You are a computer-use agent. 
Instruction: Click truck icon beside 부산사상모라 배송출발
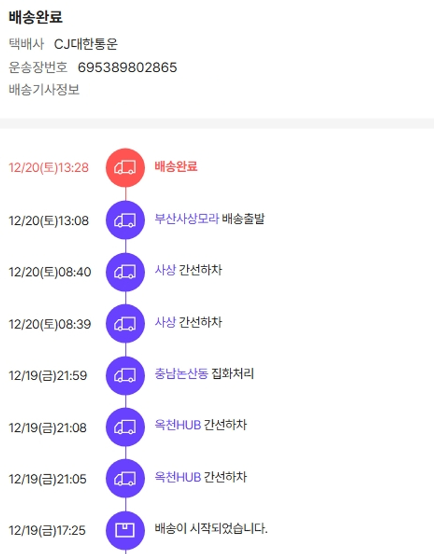pos(125,220)
